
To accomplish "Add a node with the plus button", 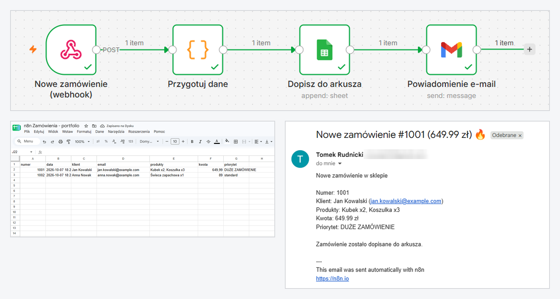I will [x=530, y=49].
